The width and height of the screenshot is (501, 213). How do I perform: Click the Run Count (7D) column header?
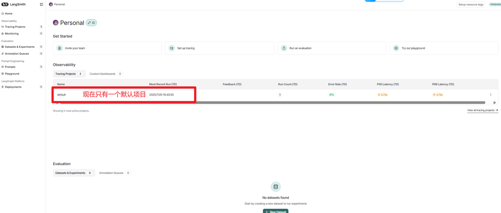pyautogui.click(x=288, y=84)
